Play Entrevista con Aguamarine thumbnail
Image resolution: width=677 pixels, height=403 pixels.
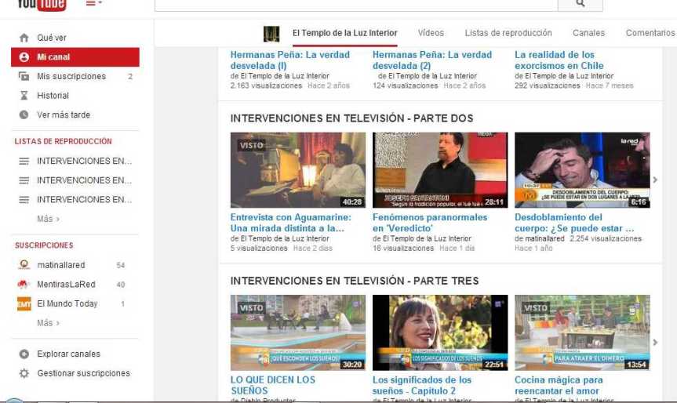[x=298, y=170]
